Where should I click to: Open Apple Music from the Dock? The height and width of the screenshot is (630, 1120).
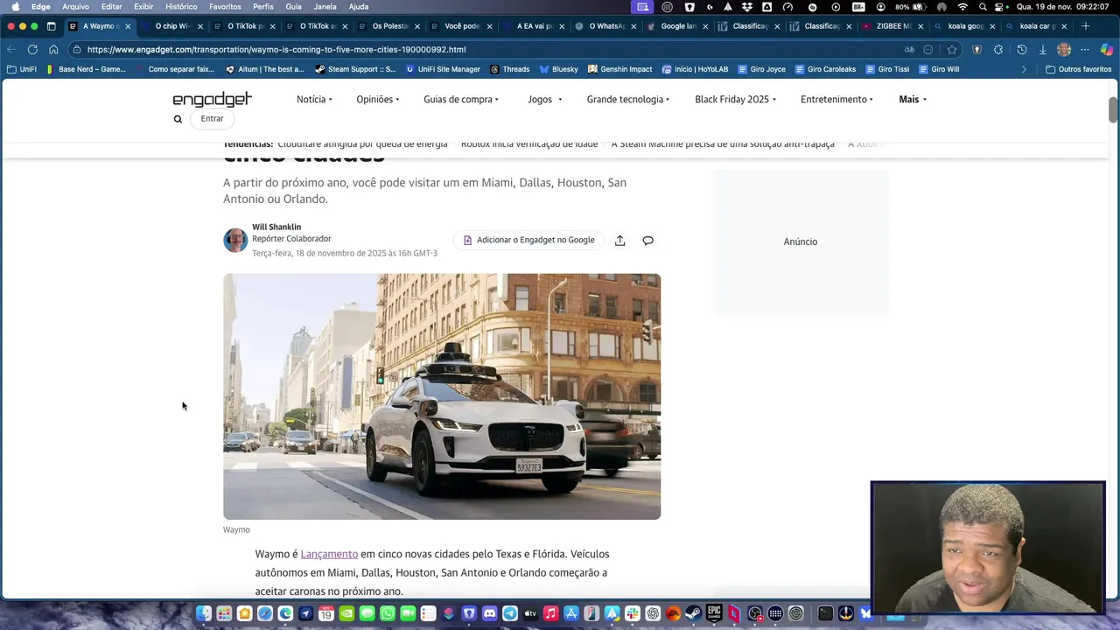pos(550,613)
